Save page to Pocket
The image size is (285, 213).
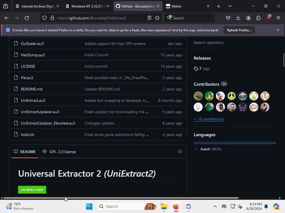coord(228,18)
